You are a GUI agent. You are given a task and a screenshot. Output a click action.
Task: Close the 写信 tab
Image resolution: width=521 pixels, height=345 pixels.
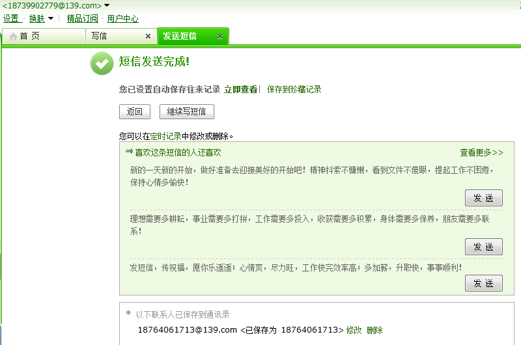coord(148,36)
